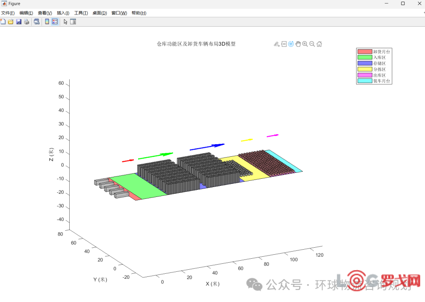The height and width of the screenshot is (302, 425).
Task: Click the zoom in magnifier on axes toolbar
Action: click(305, 44)
